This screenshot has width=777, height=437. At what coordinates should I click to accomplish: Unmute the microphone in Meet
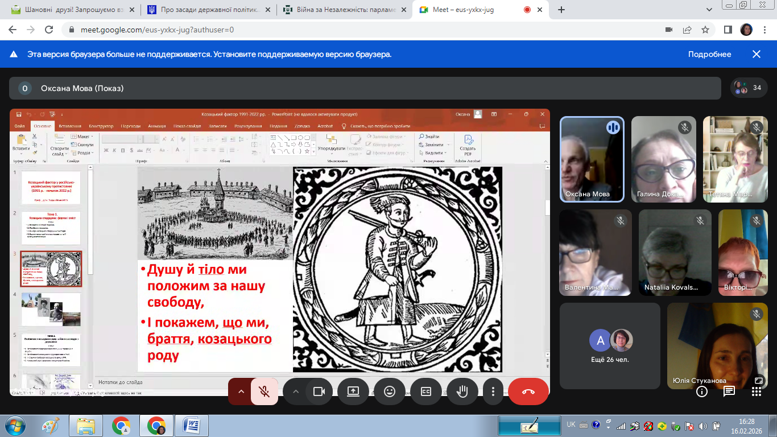[264, 391]
